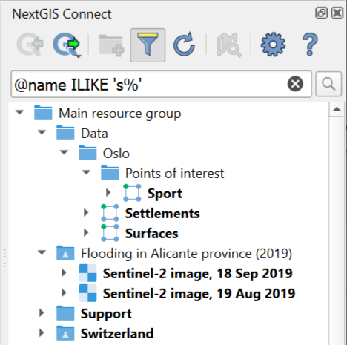Screen dimensions: 347x345
Task: Select the 'Oslo' tree row
Action: click(116, 154)
